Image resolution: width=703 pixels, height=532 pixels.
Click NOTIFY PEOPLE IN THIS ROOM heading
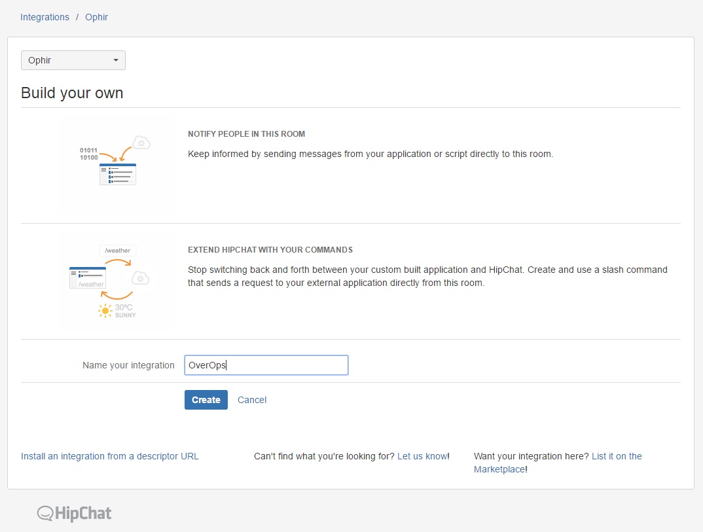247,134
